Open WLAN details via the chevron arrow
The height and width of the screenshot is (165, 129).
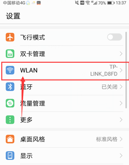[121, 70]
